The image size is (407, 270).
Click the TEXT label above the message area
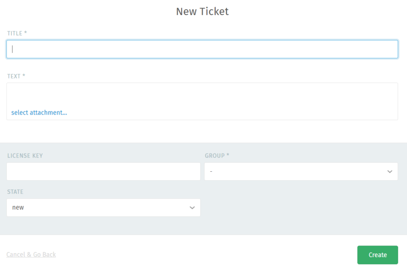click(16, 76)
